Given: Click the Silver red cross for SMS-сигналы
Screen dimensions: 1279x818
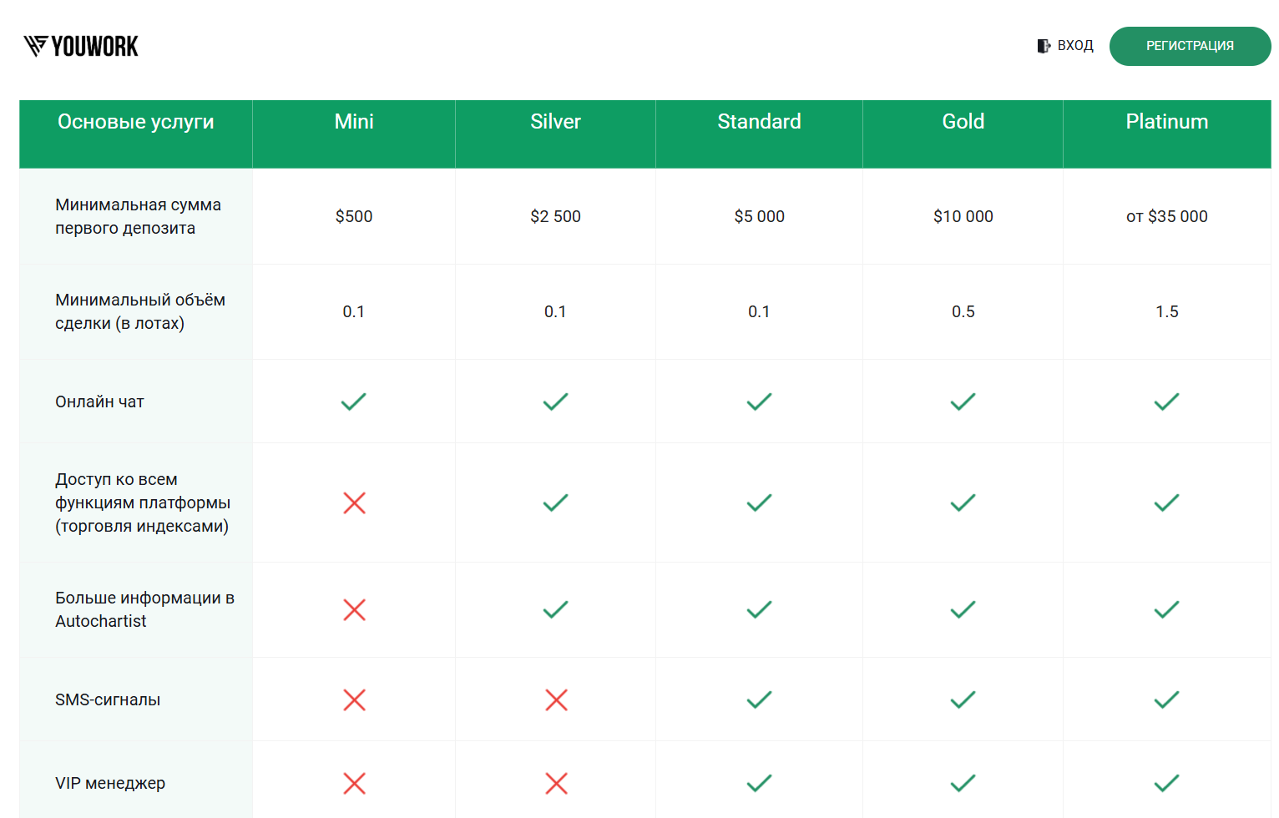Looking at the screenshot, I should point(556,699).
